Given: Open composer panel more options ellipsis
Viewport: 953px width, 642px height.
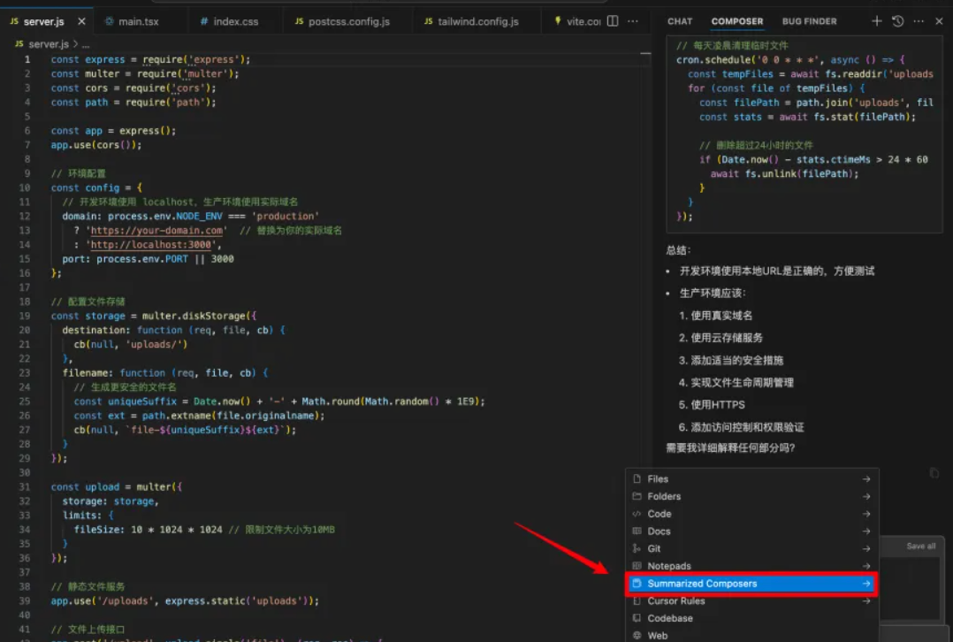Looking at the screenshot, I should (919, 21).
